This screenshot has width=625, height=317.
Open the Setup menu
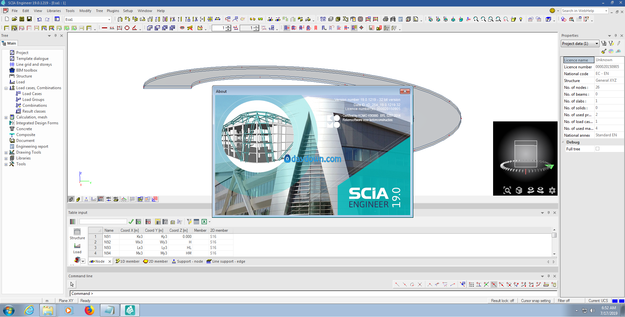click(x=128, y=11)
